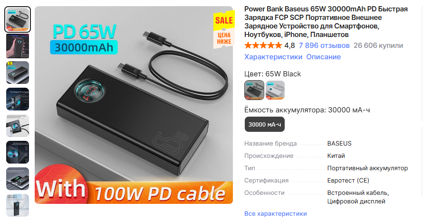
Task: Click the 26 606 купили purchases count
Action: click(378, 46)
